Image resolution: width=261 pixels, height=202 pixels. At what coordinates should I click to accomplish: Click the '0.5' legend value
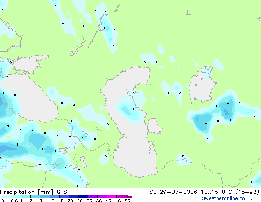click(14, 200)
